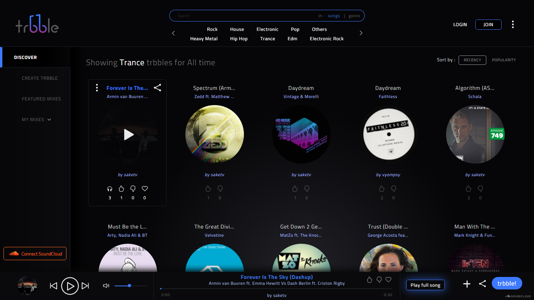Filter by Pop genre

pyautogui.click(x=295, y=29)
